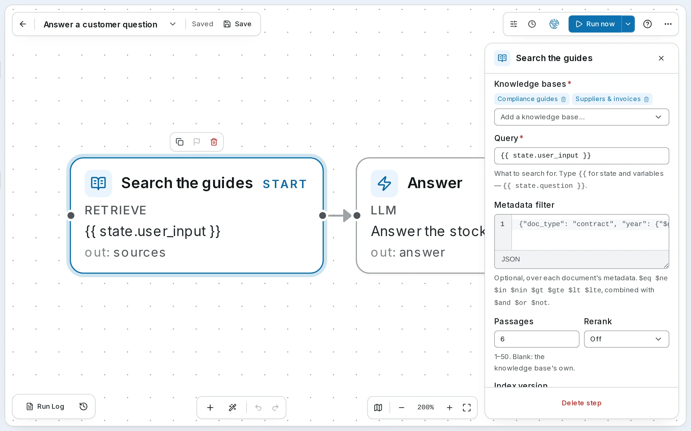Viewport: 691px width, 431px height.
Task: Delete the node with the red trash icon
Action: tap(214, 142)
